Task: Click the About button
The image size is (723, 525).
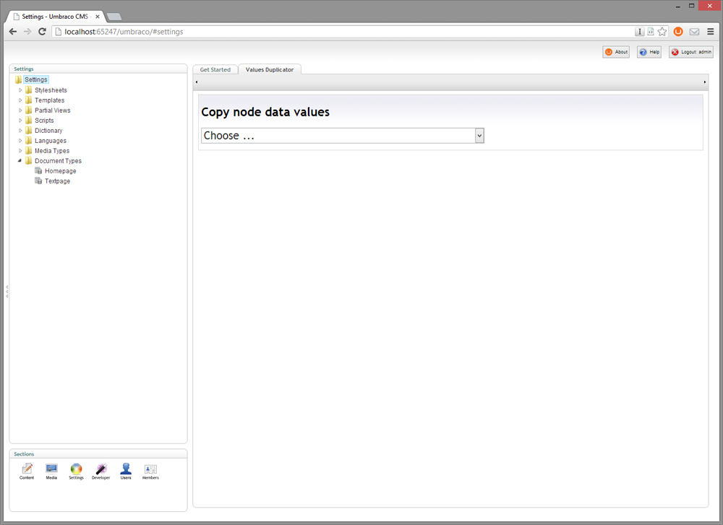Action: (616, 52)
